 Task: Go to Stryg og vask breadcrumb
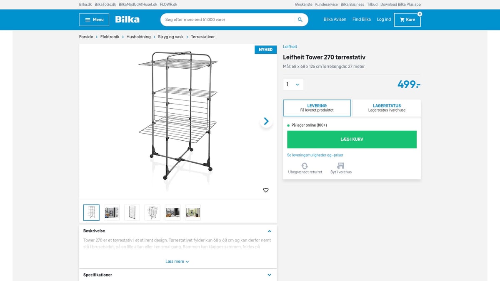170,37
